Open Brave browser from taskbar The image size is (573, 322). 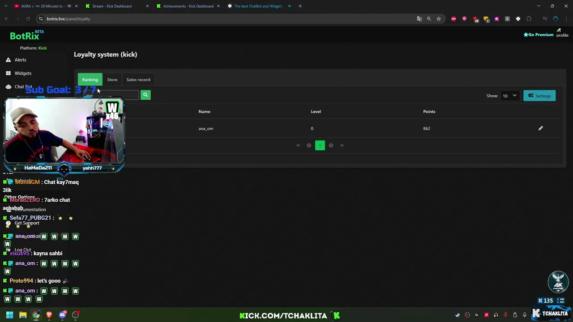click(49, 315)
